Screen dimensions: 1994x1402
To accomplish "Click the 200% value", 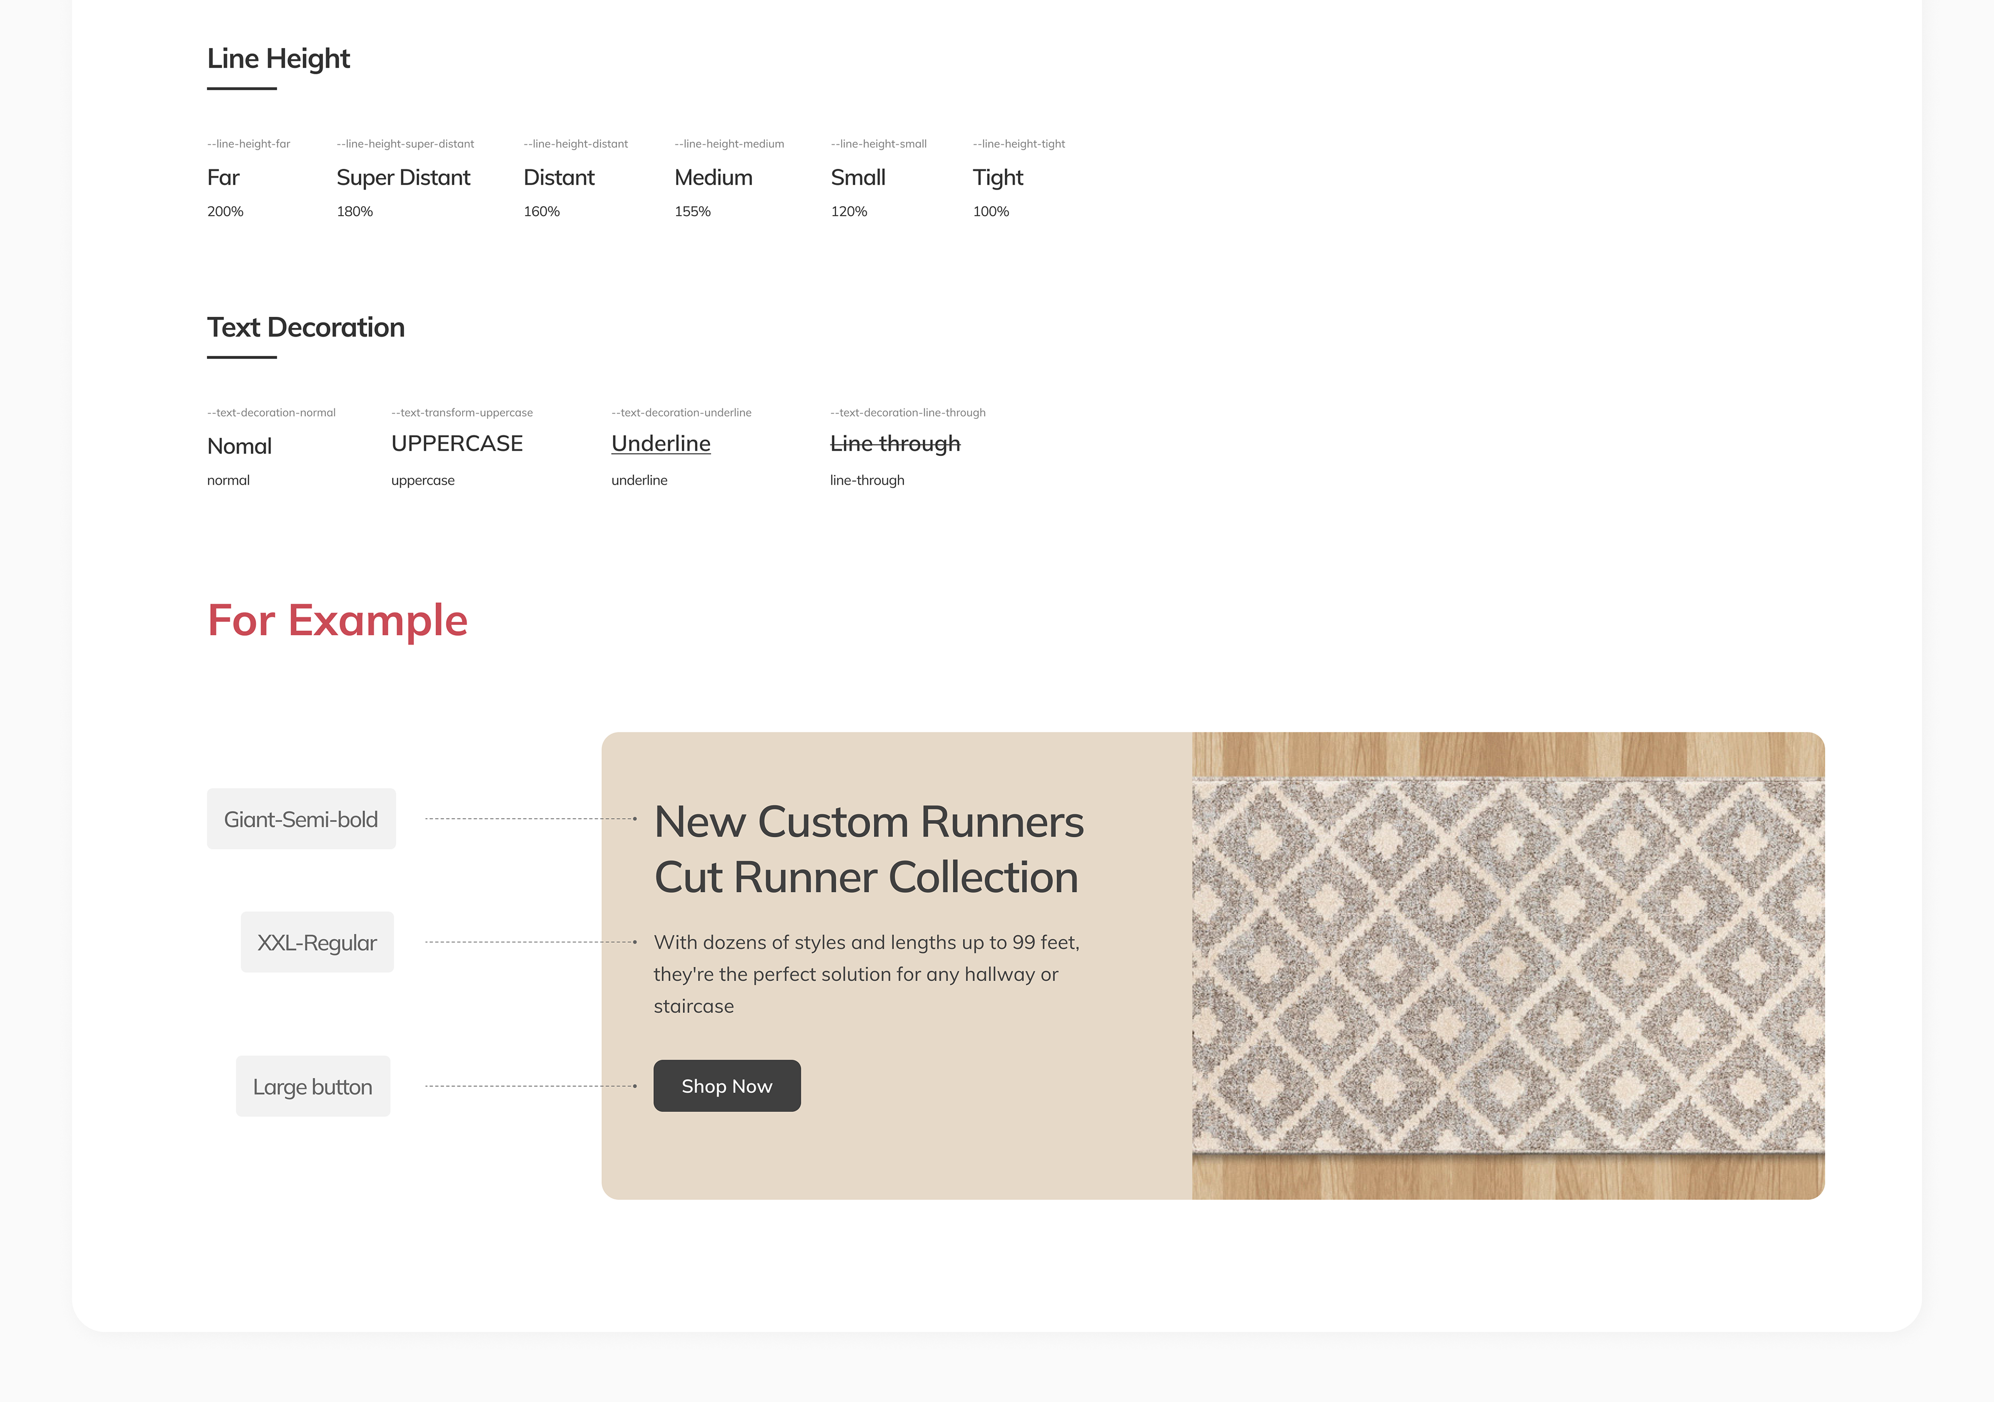I will [225, 212].
